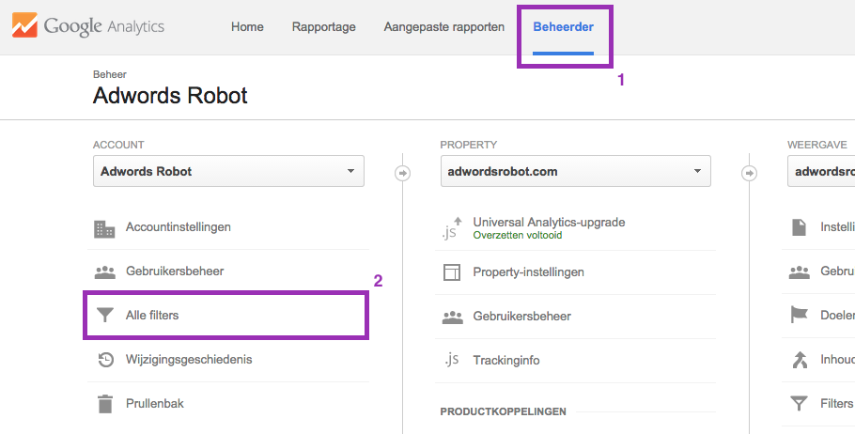The image size is (855, 434).
Task: Open Aangepaste rapporten tab
Action: pos(443,27)
